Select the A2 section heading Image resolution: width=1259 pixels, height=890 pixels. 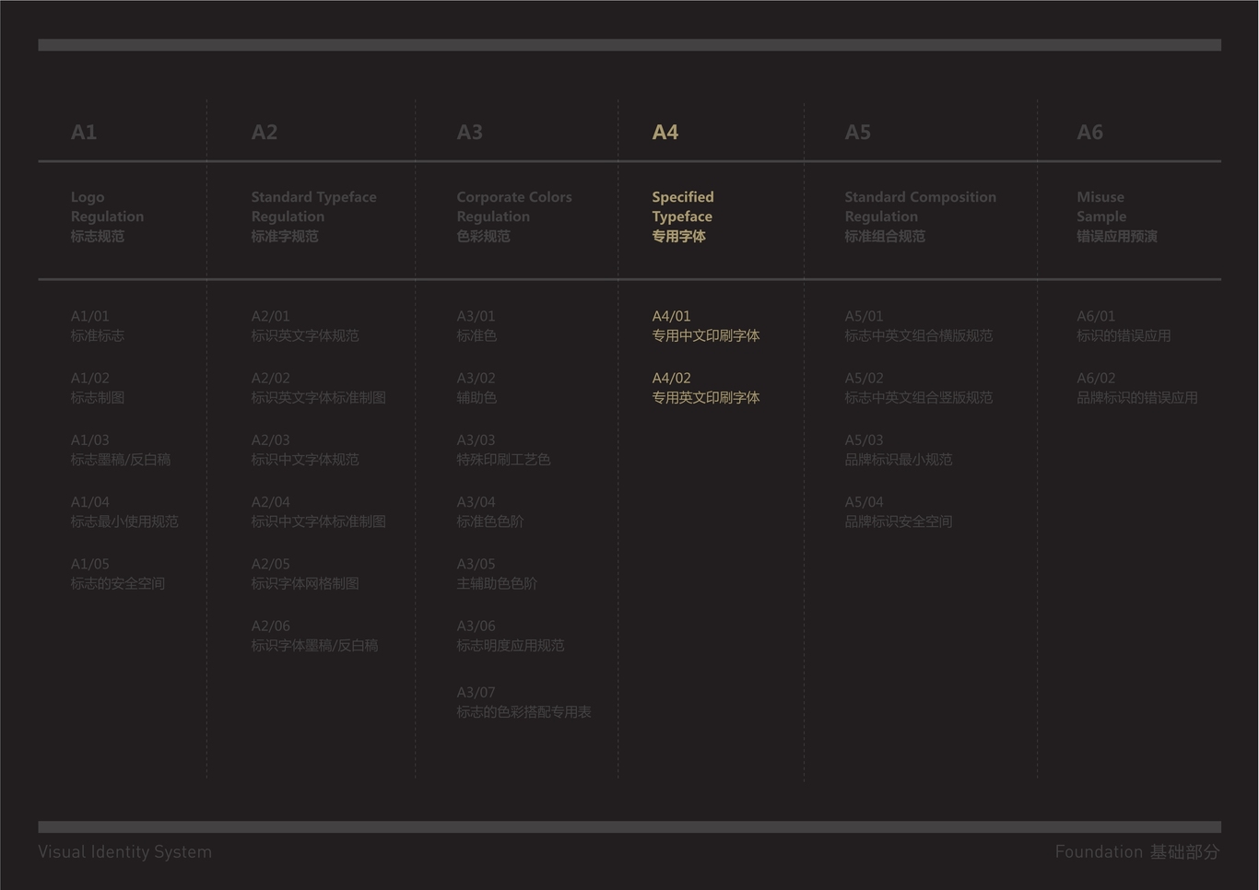click(265, 132)
